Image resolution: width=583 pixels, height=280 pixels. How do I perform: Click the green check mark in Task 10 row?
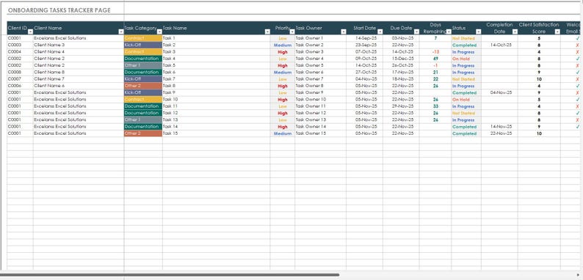[x=577, y=100]
